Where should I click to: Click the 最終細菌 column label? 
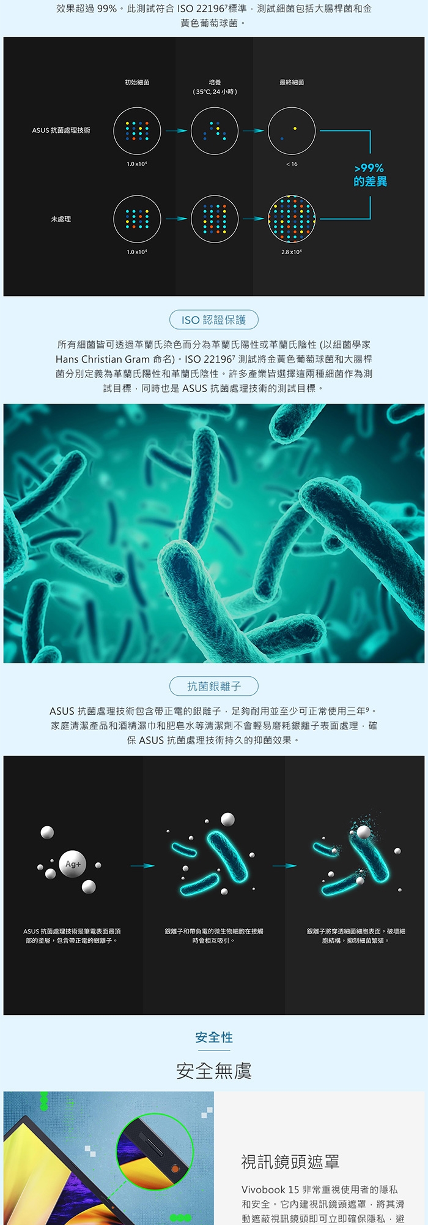tap(292, 82)
